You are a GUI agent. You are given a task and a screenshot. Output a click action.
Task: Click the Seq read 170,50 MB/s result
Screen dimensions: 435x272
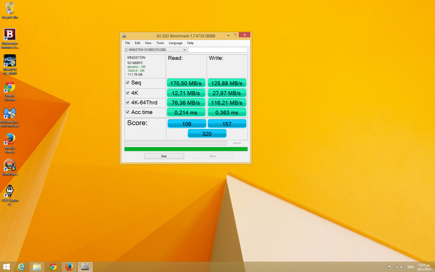[x=186, y=83]
